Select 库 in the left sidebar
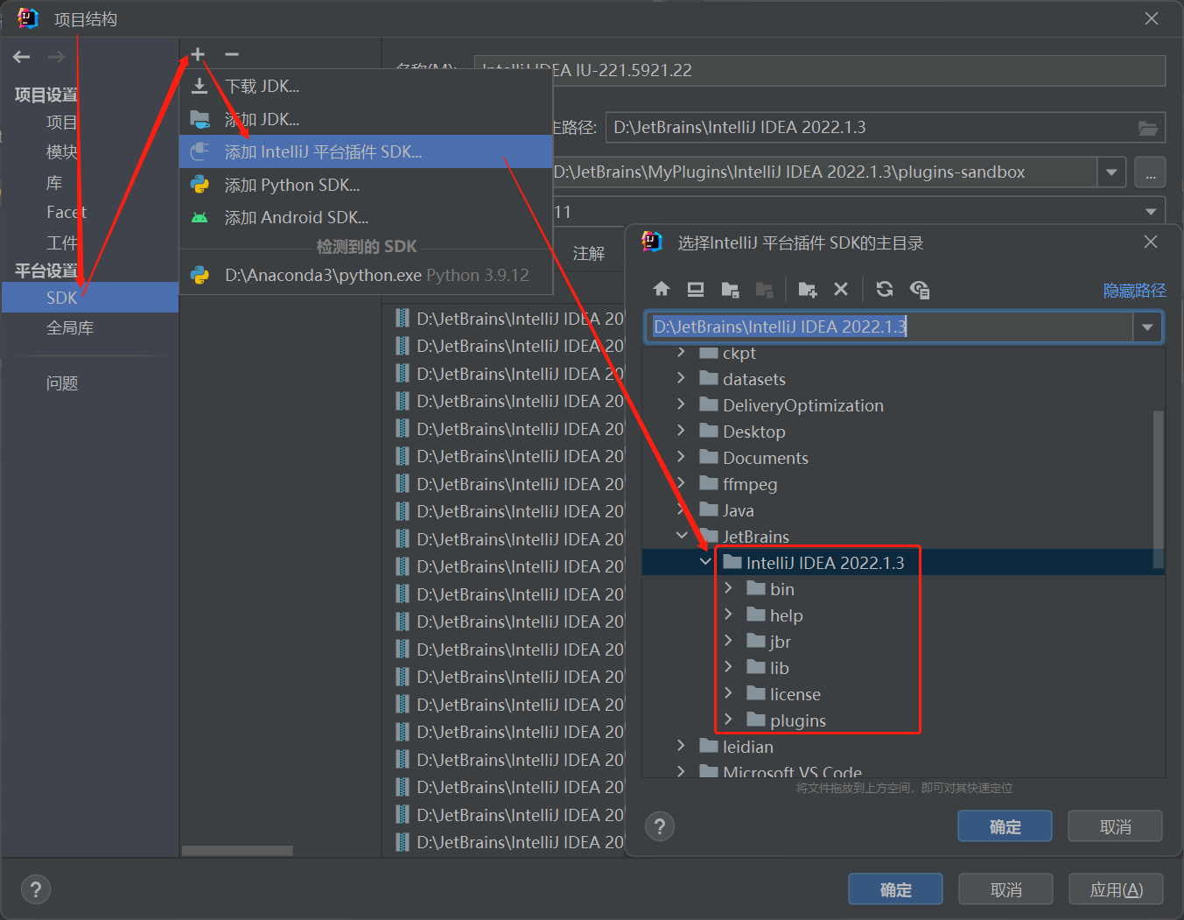Screen dimensions: 1184x920 (x=54, y=183)
